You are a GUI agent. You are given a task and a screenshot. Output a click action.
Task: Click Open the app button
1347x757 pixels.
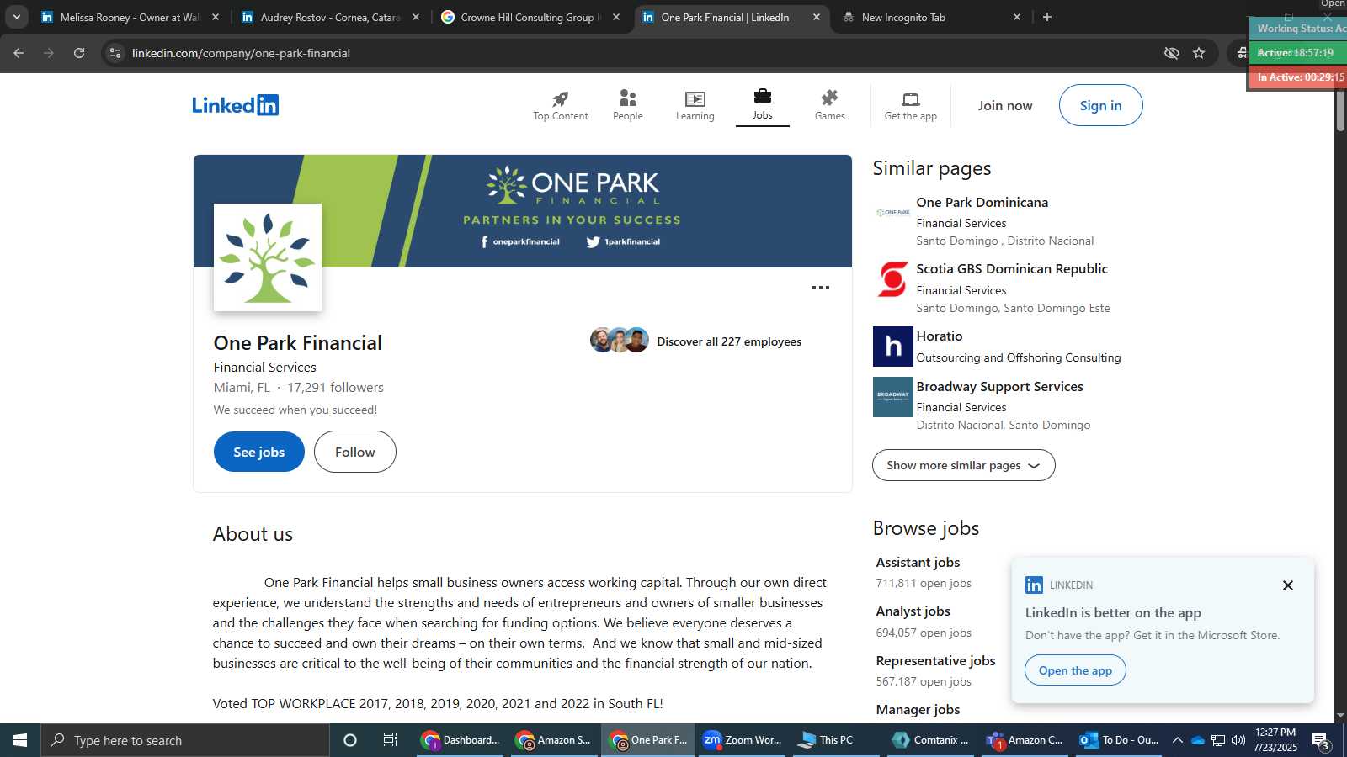point(1075,670)
